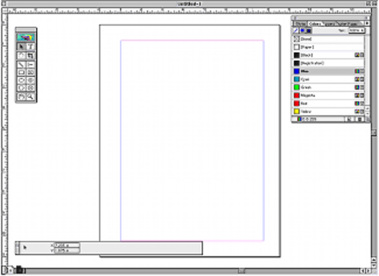Select the Rotating tool in the toolbox

(21, 56)
